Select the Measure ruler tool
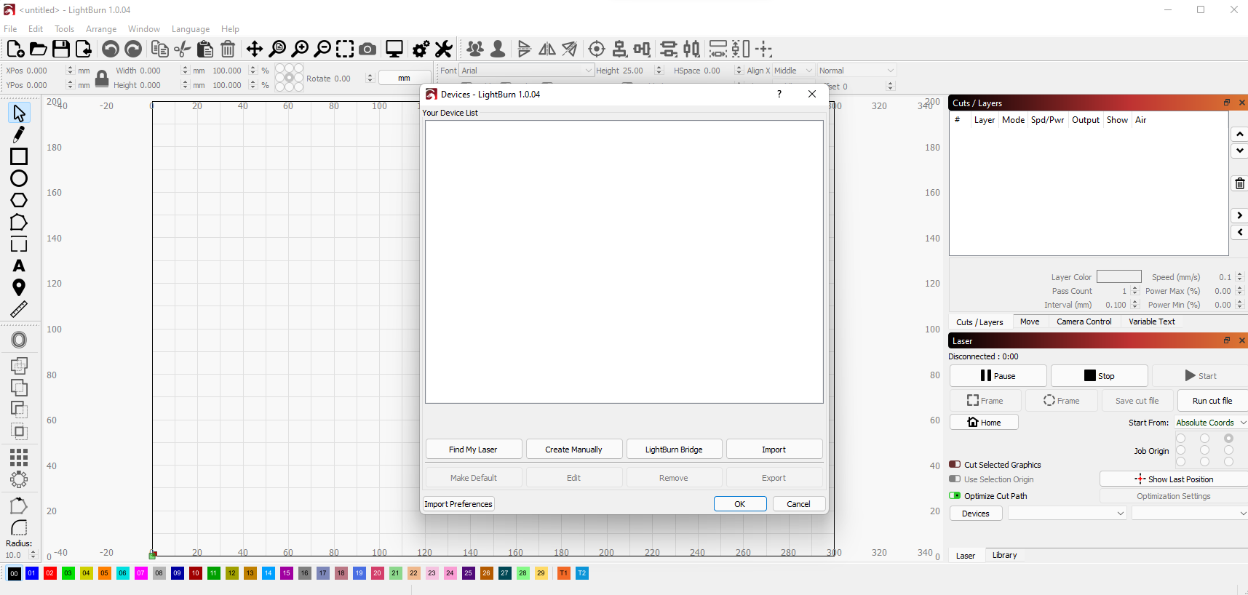Screen dimensions: 1248x595 point(19,309)
